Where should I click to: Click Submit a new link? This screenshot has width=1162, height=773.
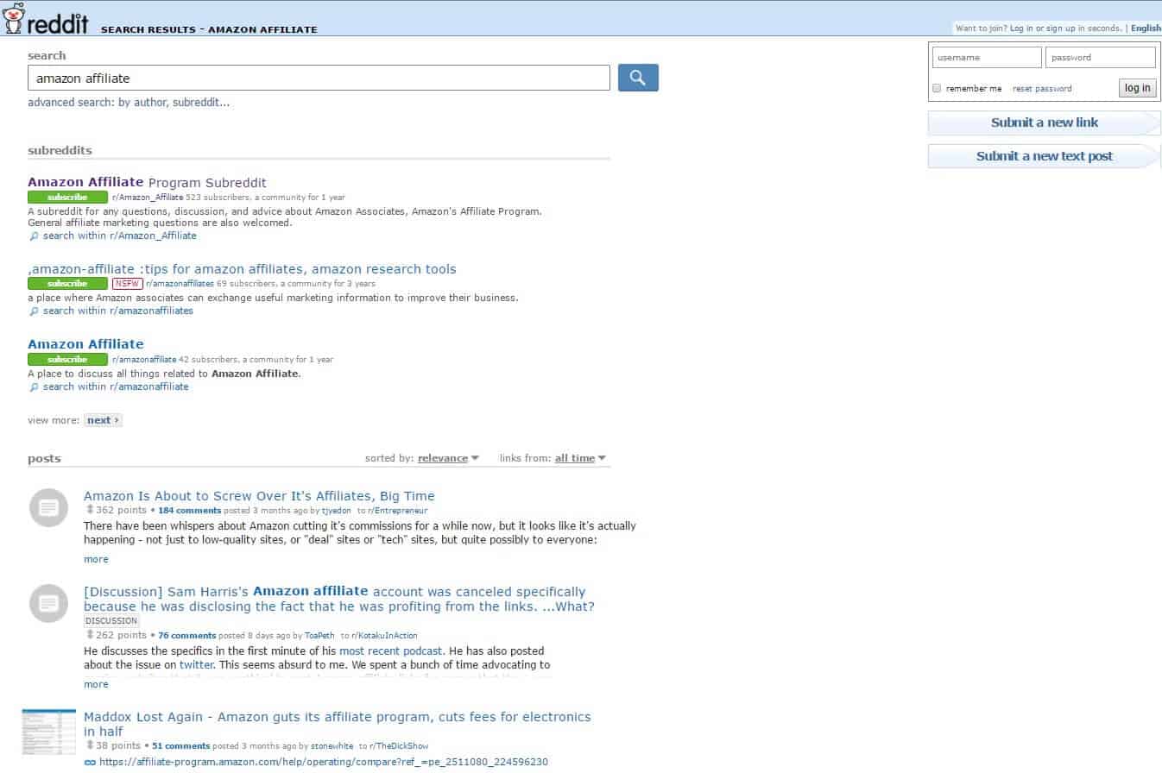[x=1044, y=123]
